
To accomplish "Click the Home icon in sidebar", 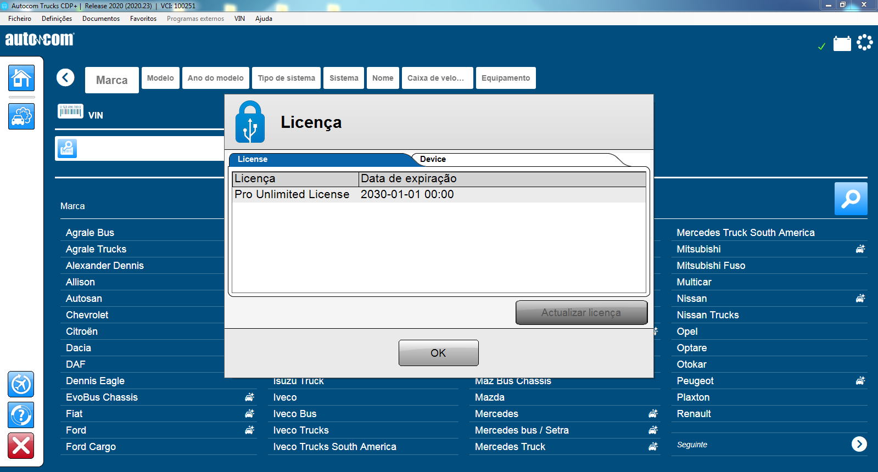I will point(21,78).
